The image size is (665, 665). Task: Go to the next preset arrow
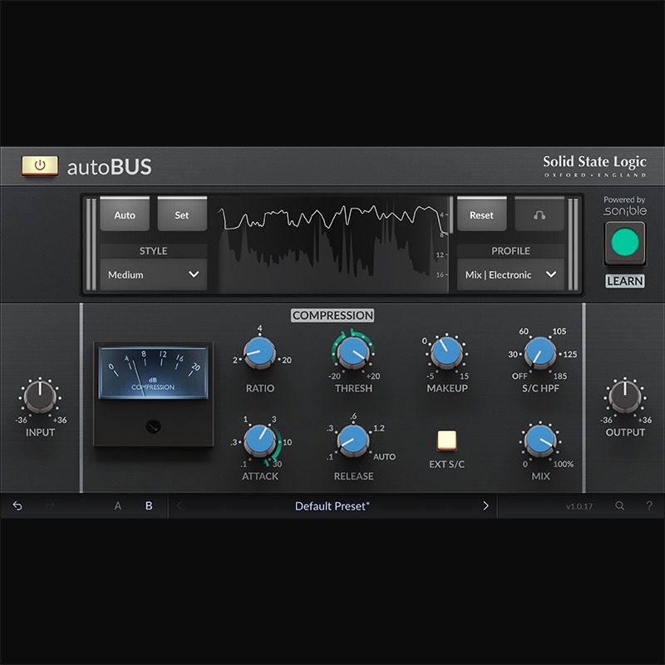coord(485,505)
